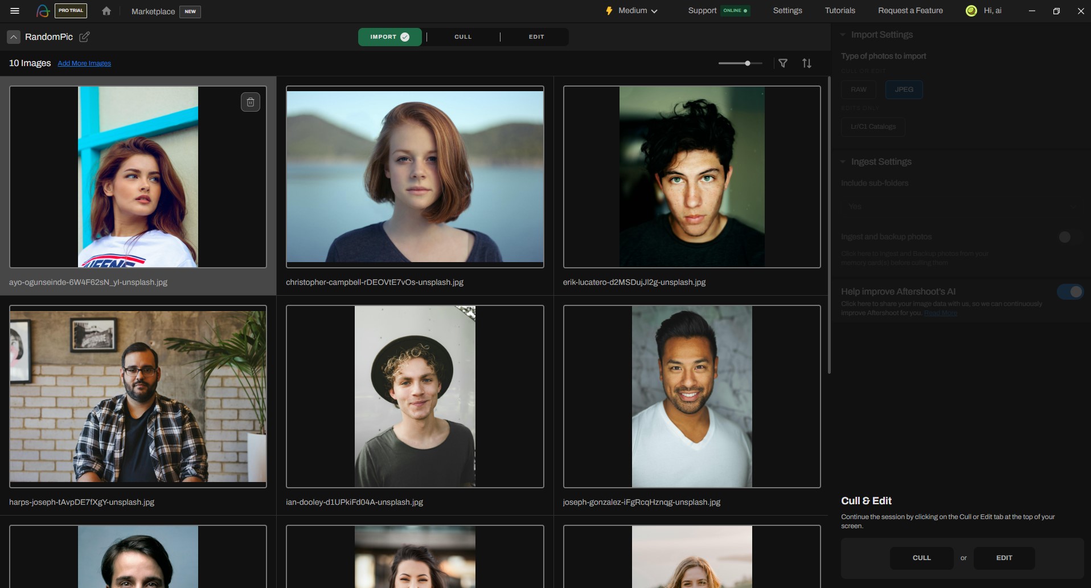
Task: Click the user avatar icon
Action: [x=971, y=11]
